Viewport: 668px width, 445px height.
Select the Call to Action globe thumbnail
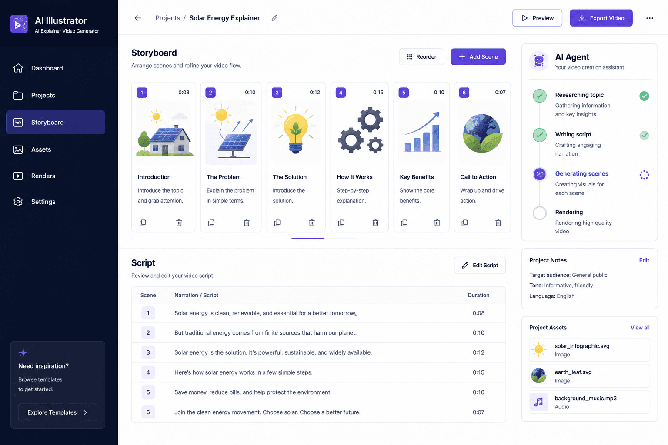[482, 133]
